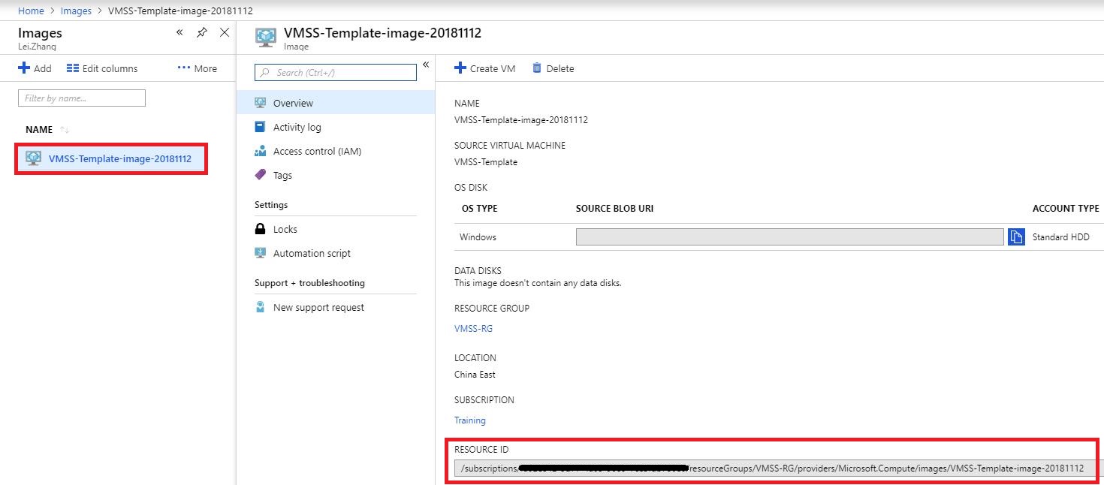Click the SOURCE BLOB URI column header
Image resolution: width=1104 pixels, height=485 pixels.
[614, 209]
